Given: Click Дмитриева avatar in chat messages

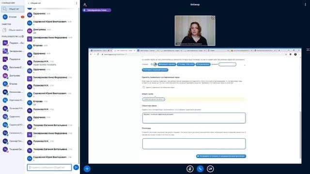Looking at the screenshot, I should click(x=30, y=31).
